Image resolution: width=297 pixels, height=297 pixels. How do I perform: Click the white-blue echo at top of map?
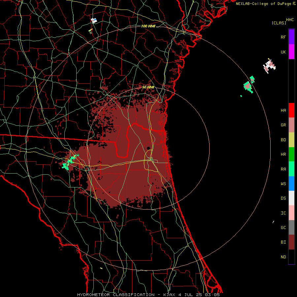(94, 20)
